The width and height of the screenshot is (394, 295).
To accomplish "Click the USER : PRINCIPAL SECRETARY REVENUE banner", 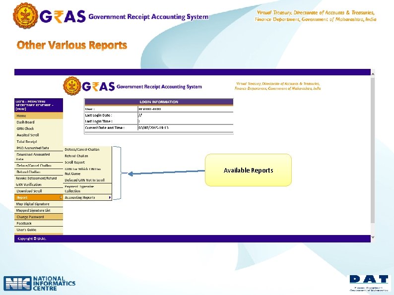I will 38,105.
